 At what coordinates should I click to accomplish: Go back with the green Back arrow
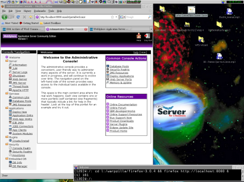click(4, 17)
